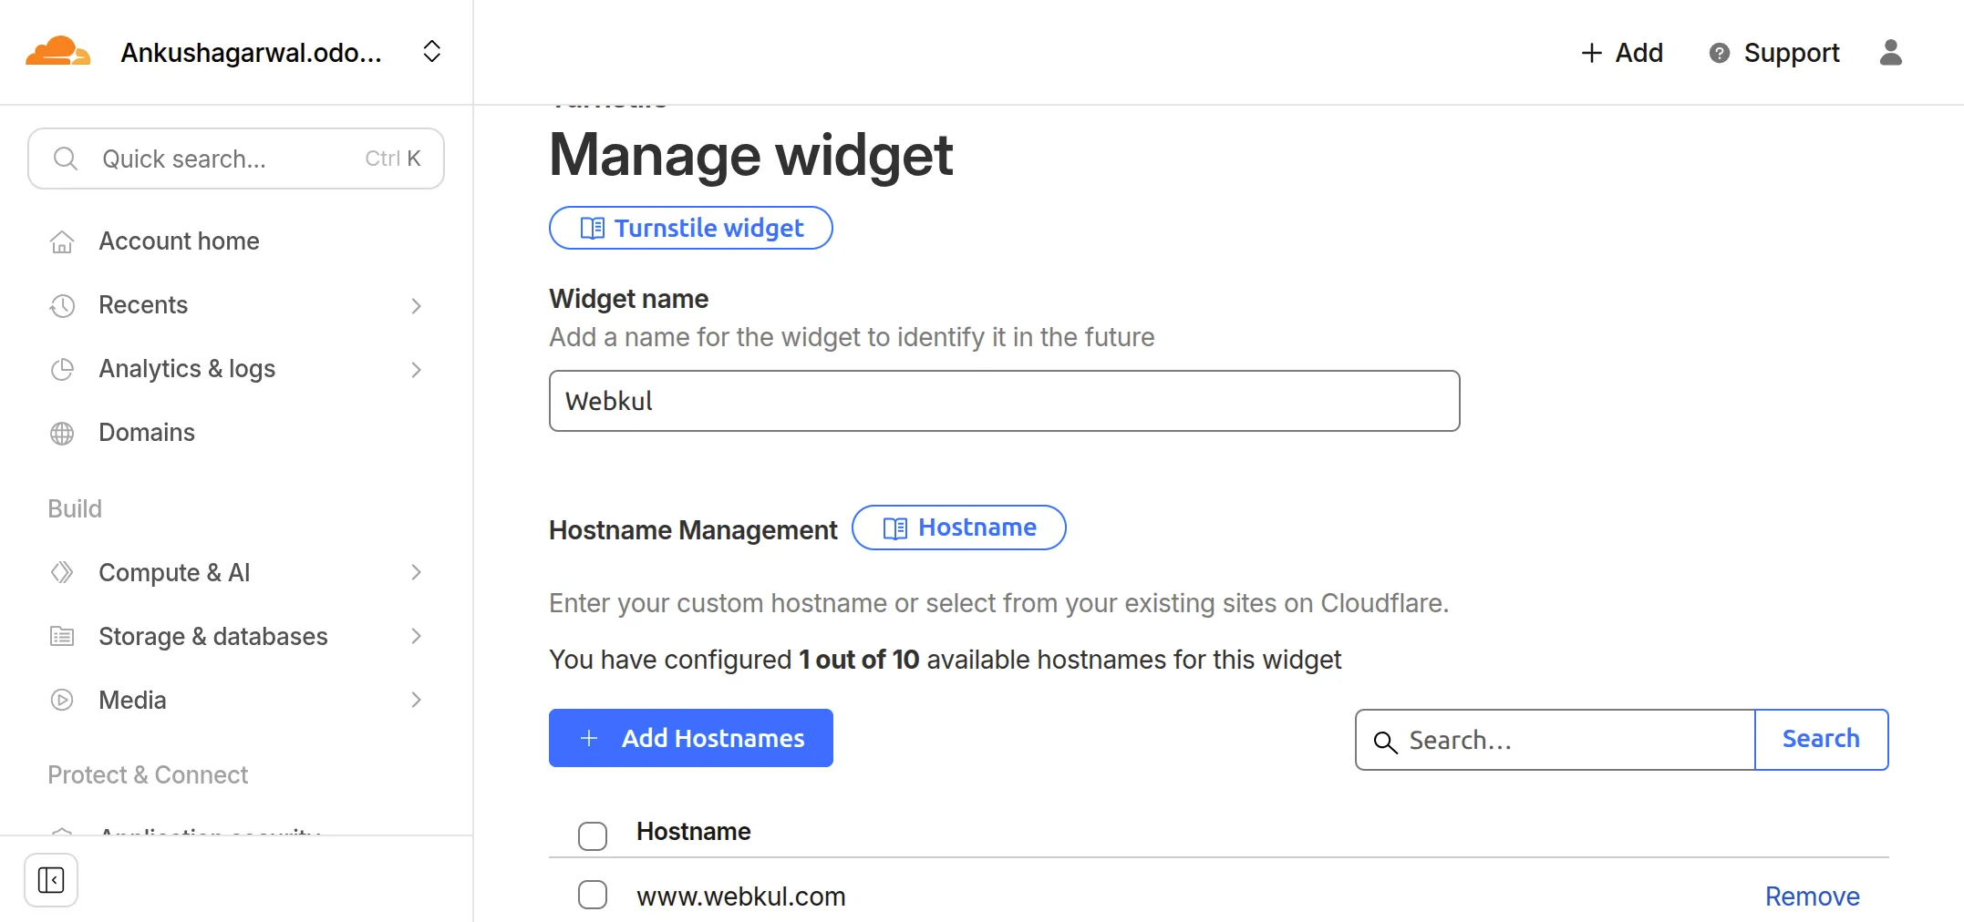Click the Storage & databases icon
Viewport: 1964px width, 922px height.
click(x=62, y=637)
